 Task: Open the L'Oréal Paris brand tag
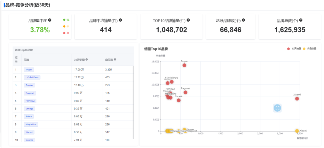point(32,77)
